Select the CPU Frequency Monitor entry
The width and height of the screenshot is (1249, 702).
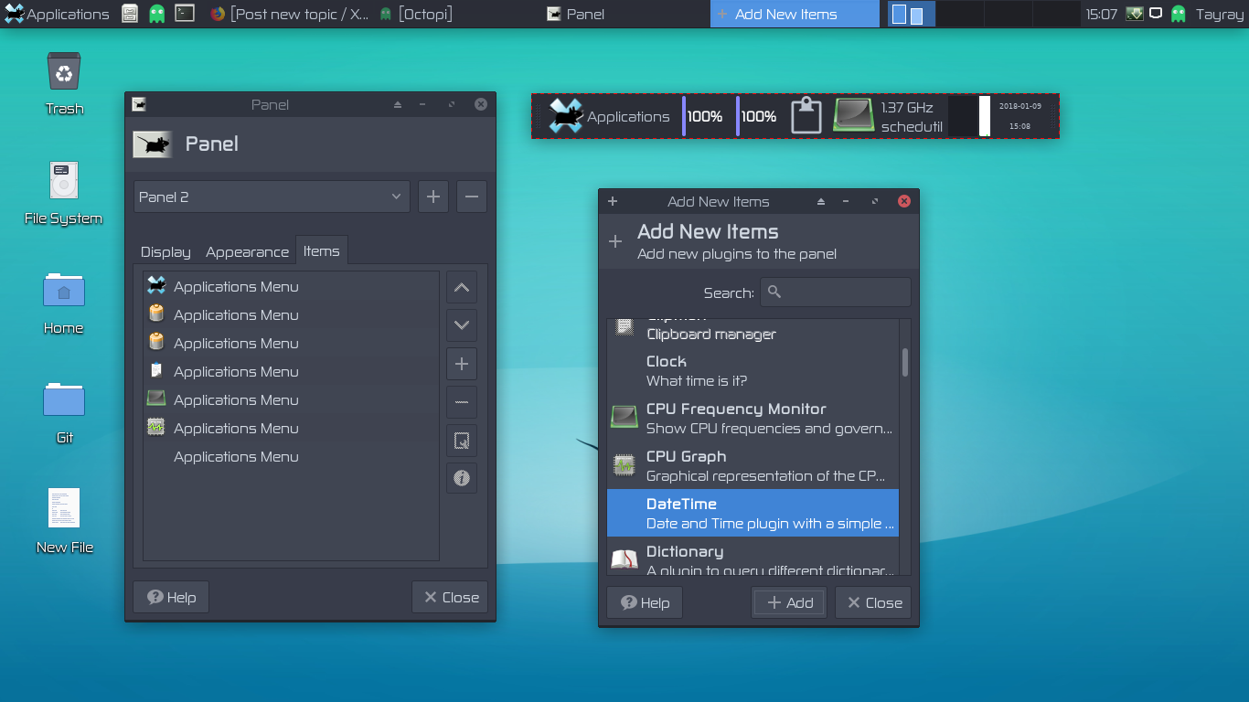click(x=753, y=419)
